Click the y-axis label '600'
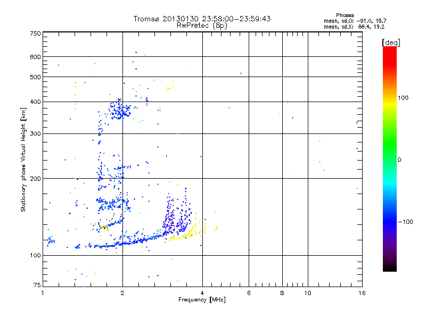This screenshot has width=426, height=319. point(35,57)
